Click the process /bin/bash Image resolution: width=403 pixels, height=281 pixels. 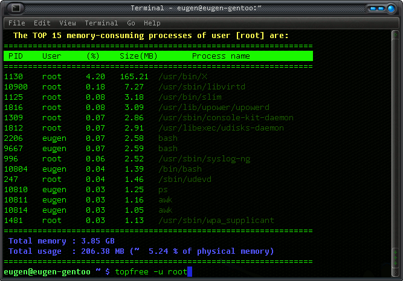click(180, 169)
